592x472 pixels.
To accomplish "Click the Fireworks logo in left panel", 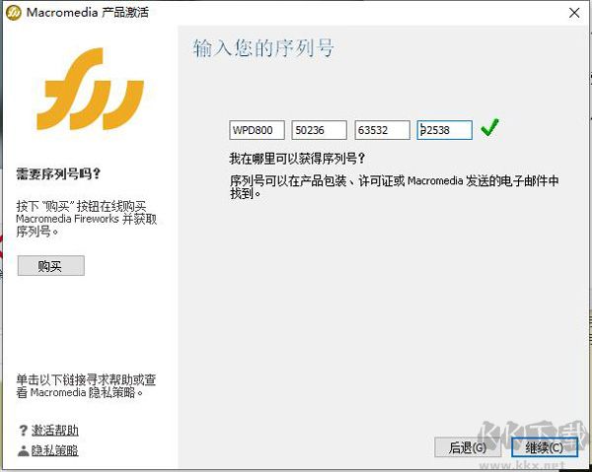I will point(90,89).
